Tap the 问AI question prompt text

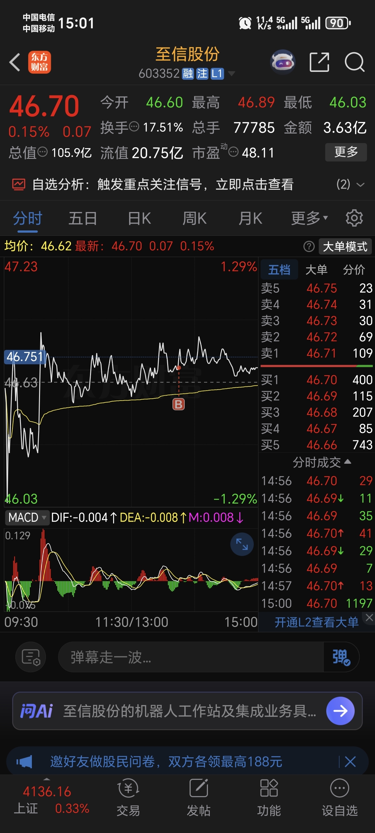[x=189, y=711]
